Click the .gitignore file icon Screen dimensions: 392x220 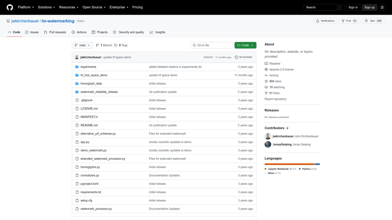tap(77, 100)
